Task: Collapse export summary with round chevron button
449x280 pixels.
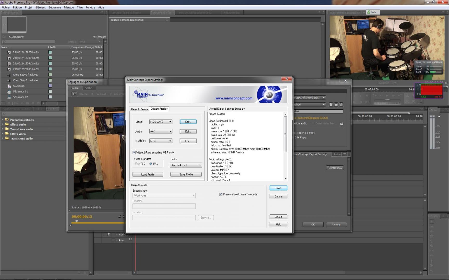Action: [342, 124]
